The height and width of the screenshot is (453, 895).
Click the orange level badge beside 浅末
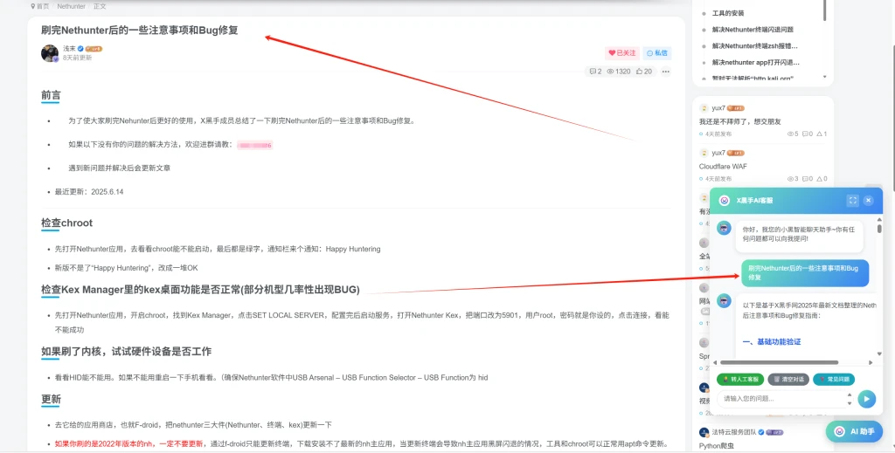click(94, 48)
